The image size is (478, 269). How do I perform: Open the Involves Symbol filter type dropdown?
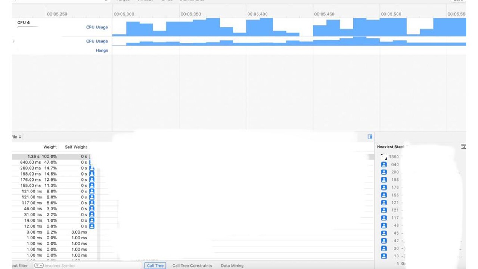coord(39,266)
